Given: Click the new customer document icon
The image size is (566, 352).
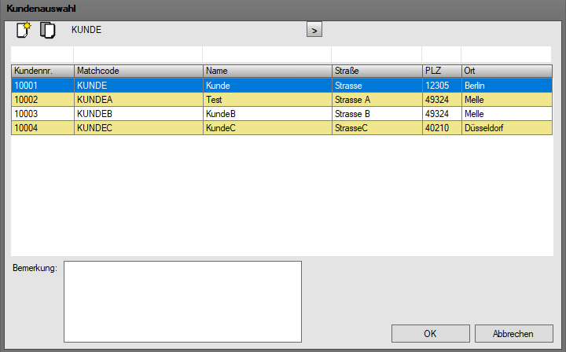Looking at the screenshot, I should [23, 31].
